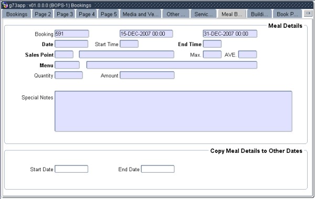Click the Sales Point code field
This screenshot has width=315, height=199.
[64, 54]
